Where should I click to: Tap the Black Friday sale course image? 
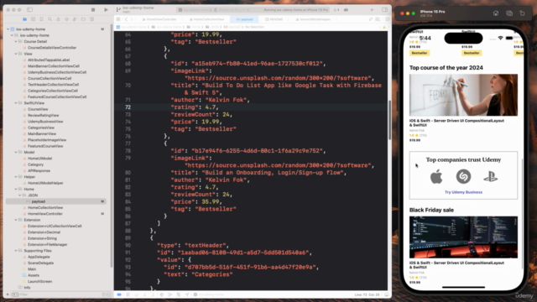click(x=463, y=237)
